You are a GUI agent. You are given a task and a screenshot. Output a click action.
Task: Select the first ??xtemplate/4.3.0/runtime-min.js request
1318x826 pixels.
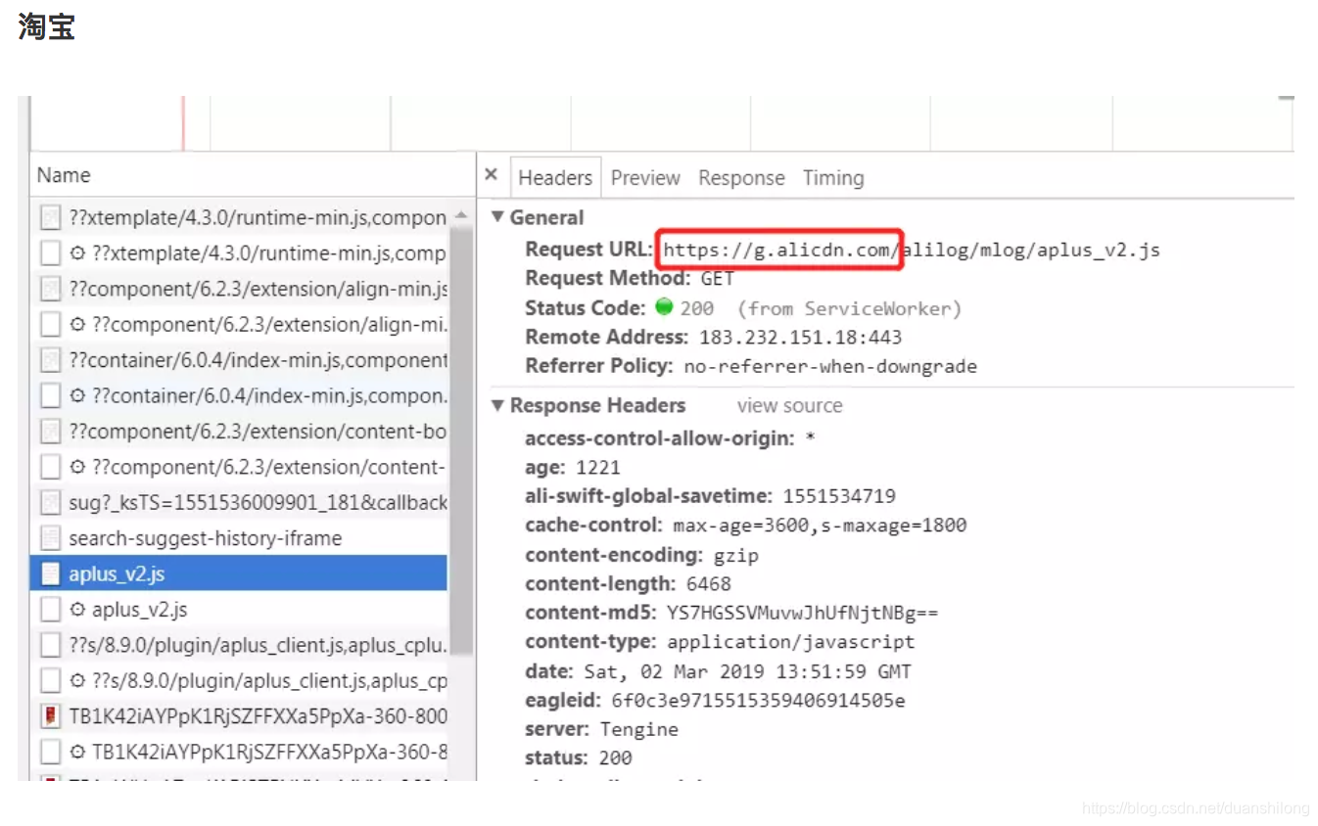point(239,217)
